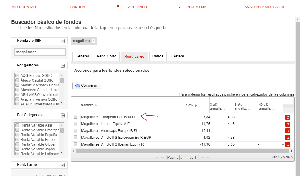Check the A&G Fondos SGIIC filter
The height and width of the screenshot is (176, 305).
17,75
